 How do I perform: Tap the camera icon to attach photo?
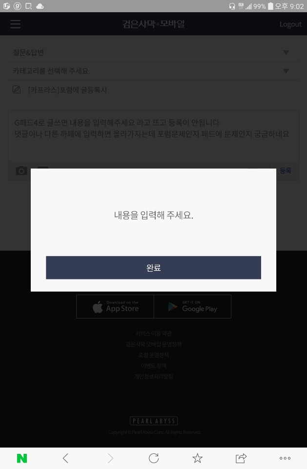(x=21, y=171)
